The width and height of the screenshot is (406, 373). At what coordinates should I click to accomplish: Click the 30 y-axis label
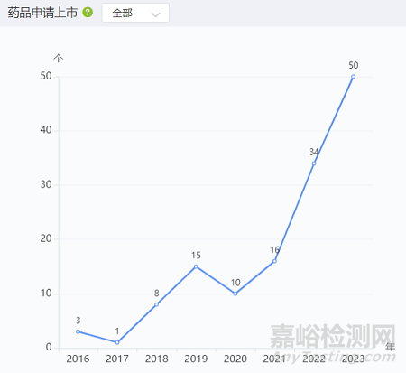pos(46,184)
